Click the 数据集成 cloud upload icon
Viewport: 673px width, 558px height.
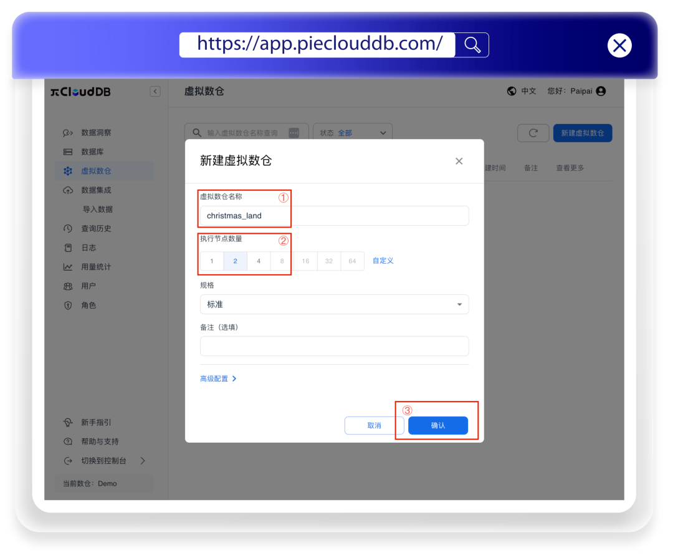click(68, 190)
